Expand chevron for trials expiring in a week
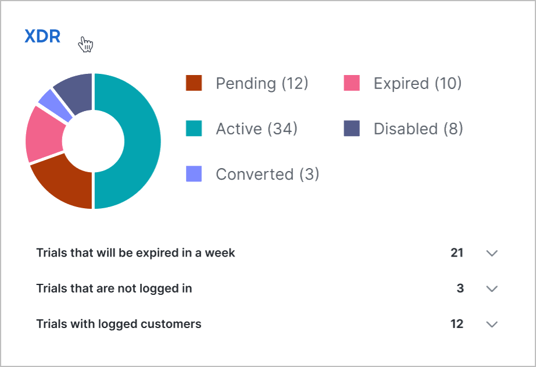The width and height of the screenshot is (536, 367). pyautogui.click(x=492, y=253)
